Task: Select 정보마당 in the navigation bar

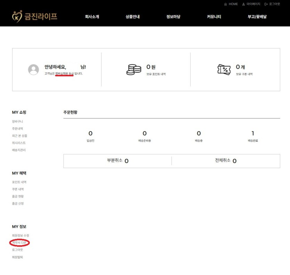Action: [x=173, y=17]
